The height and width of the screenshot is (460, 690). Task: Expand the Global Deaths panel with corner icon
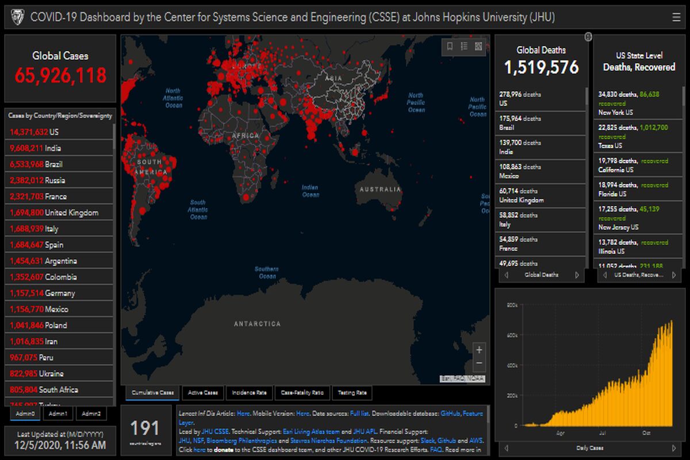[x=588, y=37]
